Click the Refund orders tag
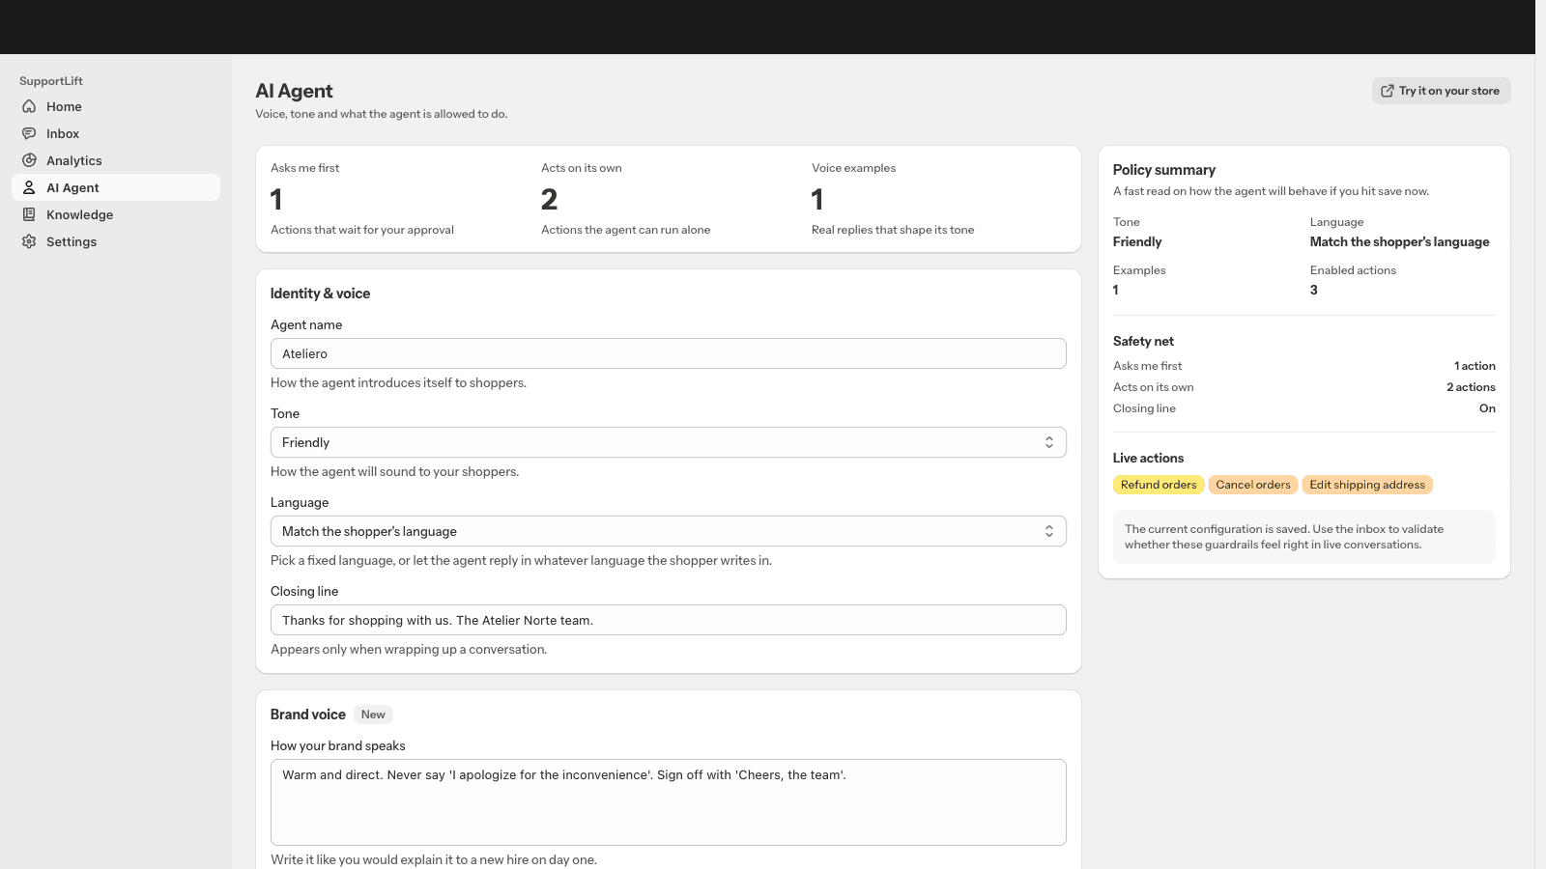The height and width of the screenshot is (869, 1546). click(x=1159, y=485)
